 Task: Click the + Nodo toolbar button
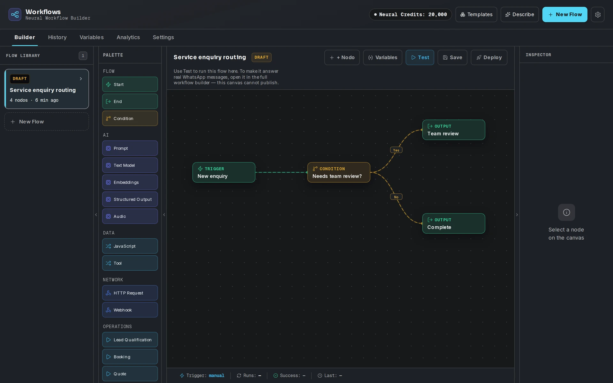(x=342, y=57)
